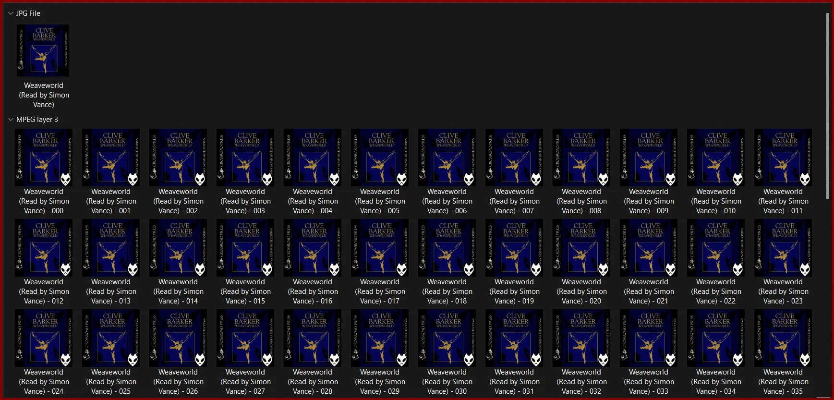Viewport: 834px width, 400px height.
Task: Click file name 'Weaveworld (Read by Simon Vance) - 034'
Action: [716, 382]
